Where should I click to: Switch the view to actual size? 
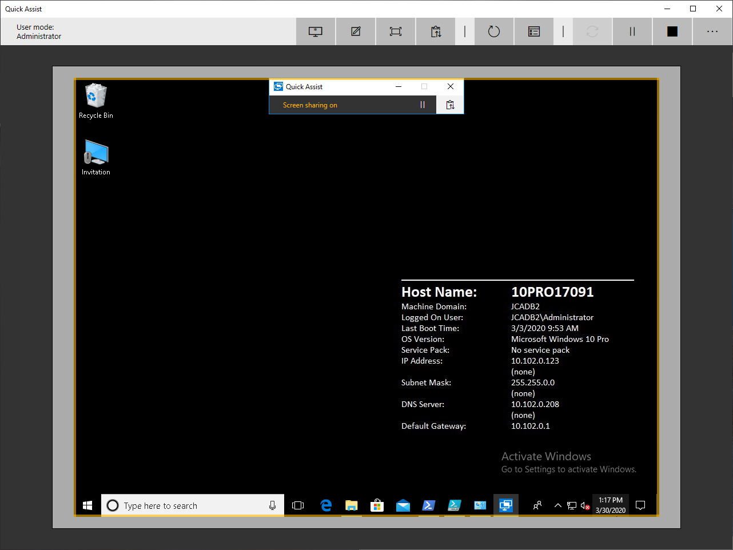click(x=396, y=31)
